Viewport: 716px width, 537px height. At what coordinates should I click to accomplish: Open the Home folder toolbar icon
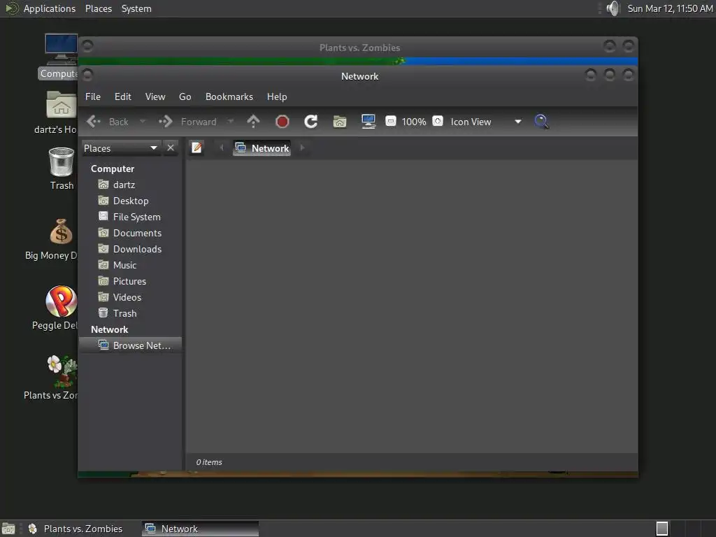pos(340,122)
